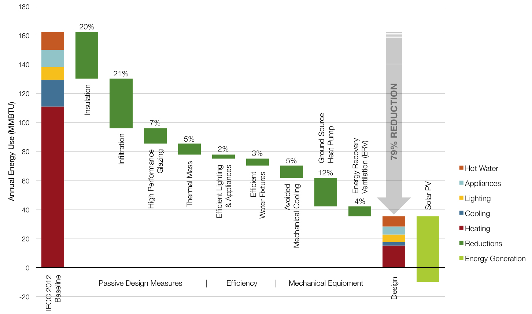
Task: Click the Hot Water legend color swatch
Action: [461, 168]
